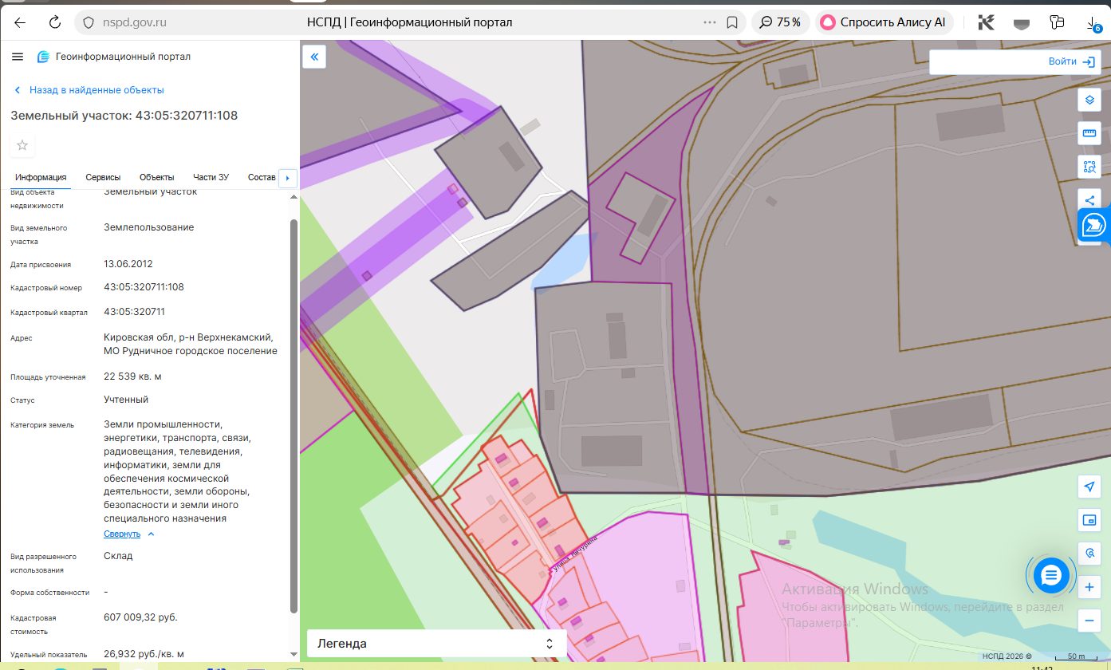Click the nspd.gov.ru address field
Viewport: 1111px width, 670px height.
click(x=134, y=22)
